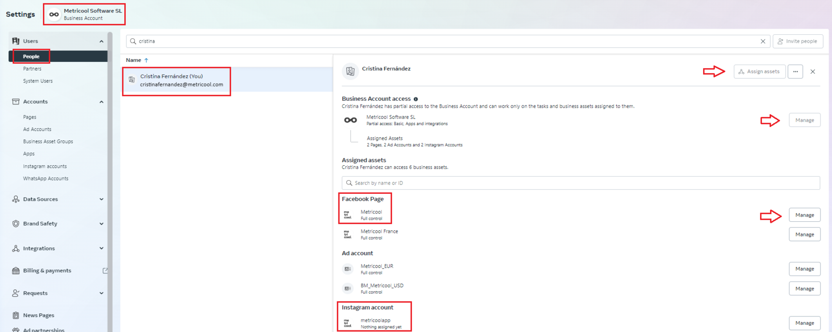Image resolution: width=832 pixels, height=332 pixels.
Task: Expand the Brand Safety section
Action: [101, 224]
